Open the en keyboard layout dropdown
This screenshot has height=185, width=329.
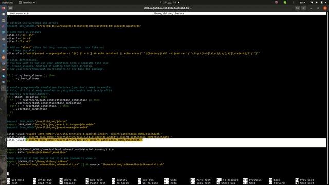[x=302, y=2]
